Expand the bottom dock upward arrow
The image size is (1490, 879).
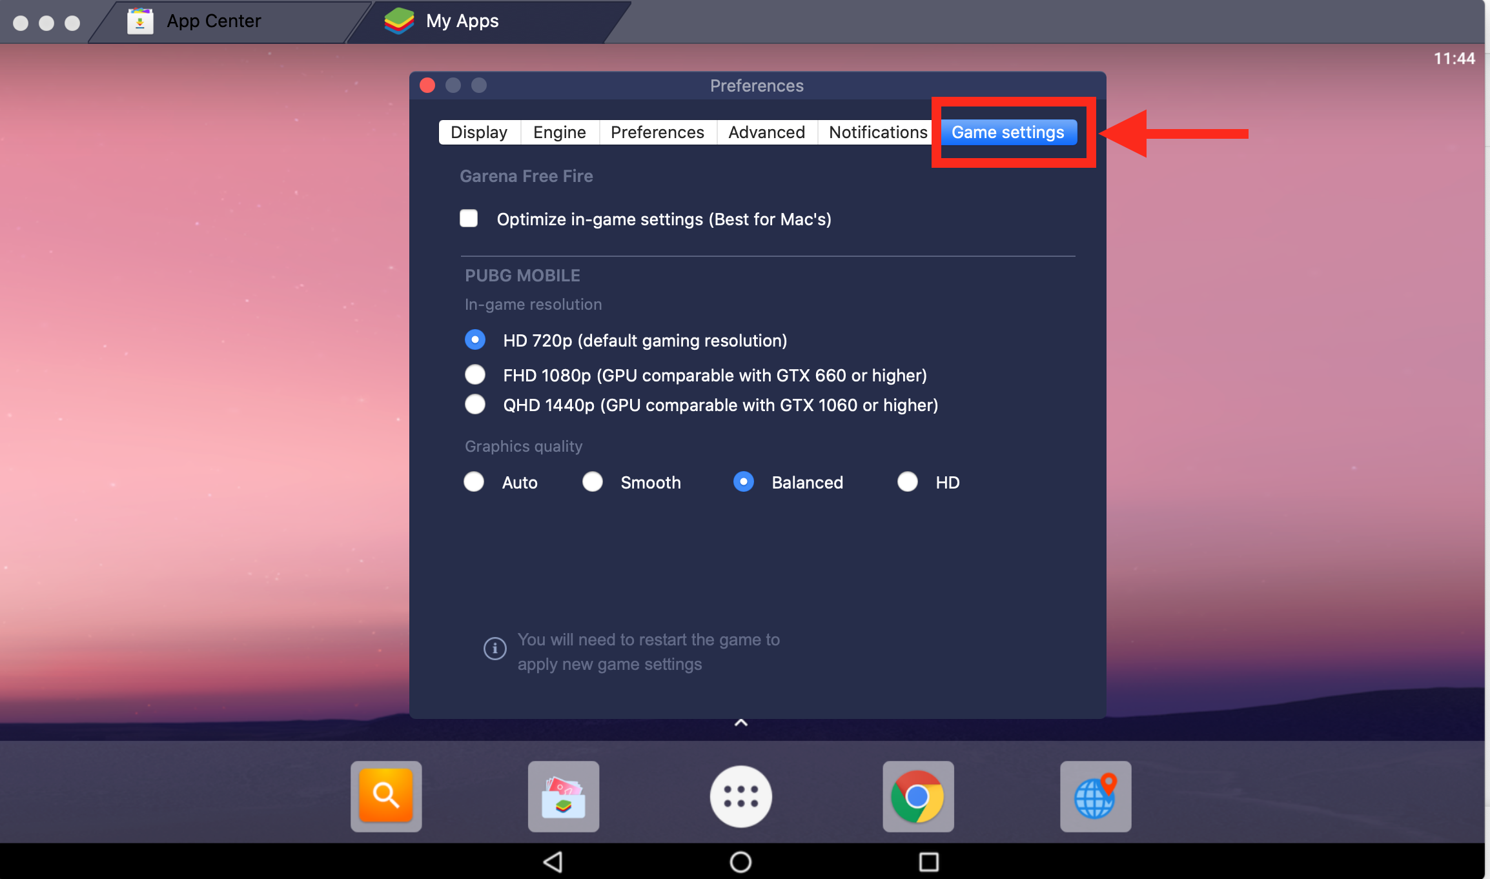coord(742,722)
